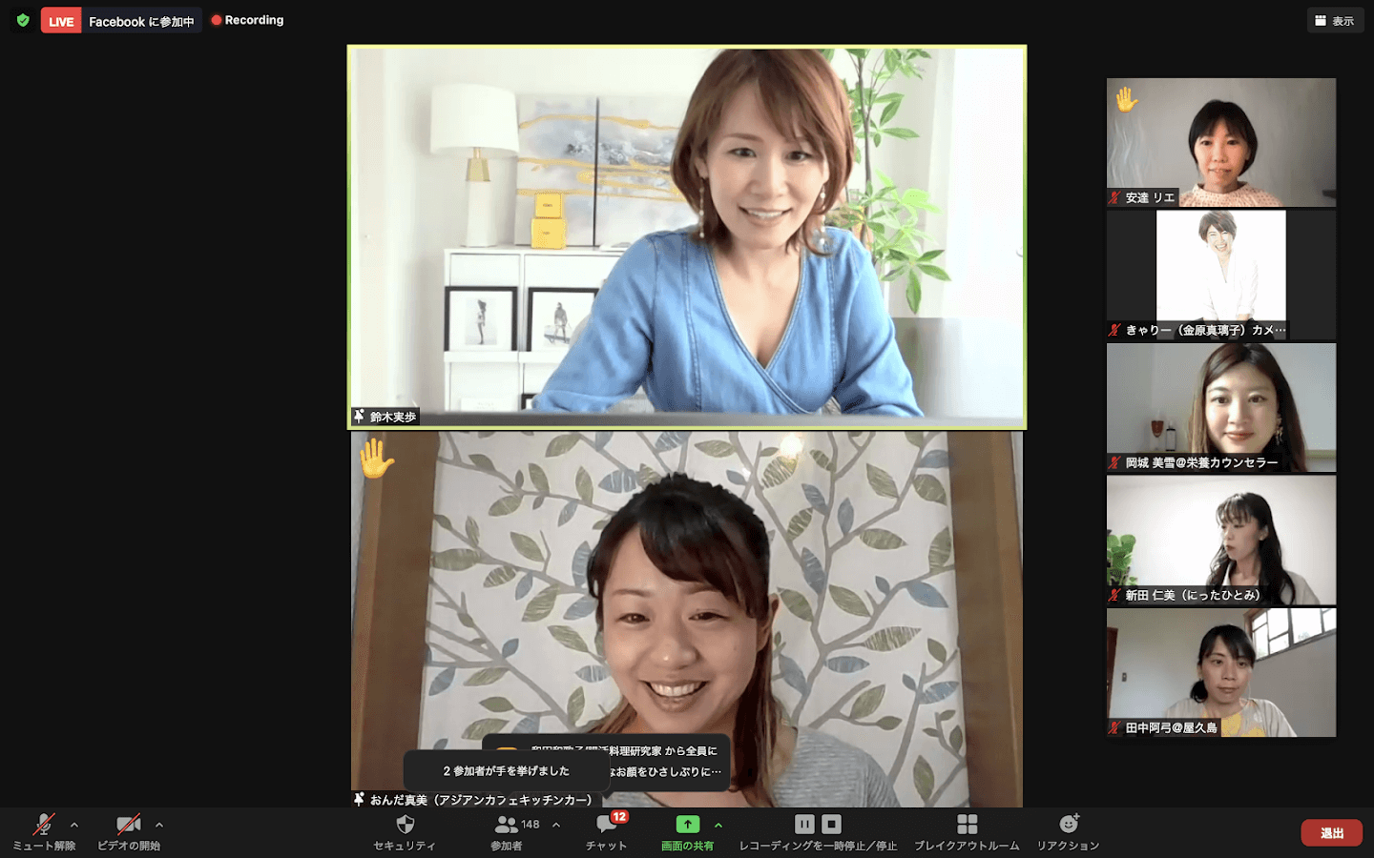Image resolution: width=1374 pixels, height=858 pixels.
Task: Click the green 画面の共有 share screen icon
Action: [x=688, y=825]
